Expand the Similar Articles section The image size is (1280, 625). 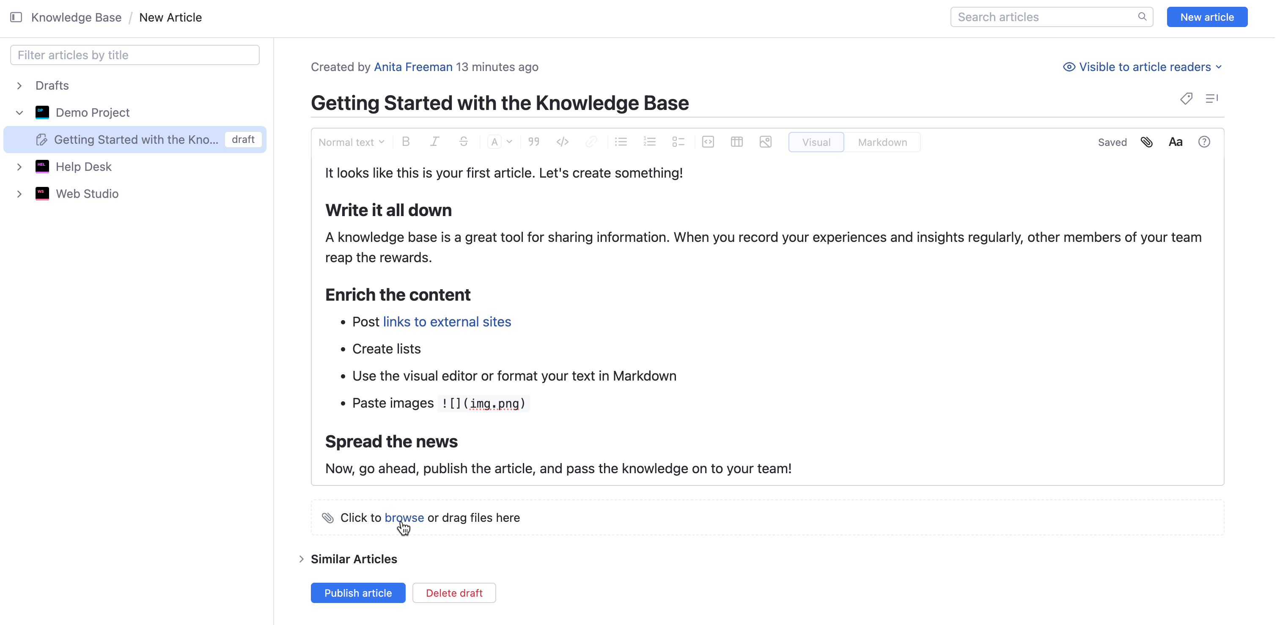tap(302, 559)
